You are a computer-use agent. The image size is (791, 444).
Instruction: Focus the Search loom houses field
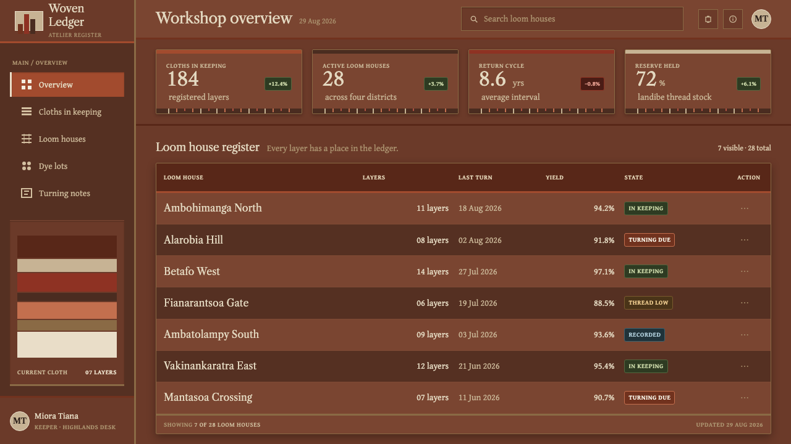(572, 19)
